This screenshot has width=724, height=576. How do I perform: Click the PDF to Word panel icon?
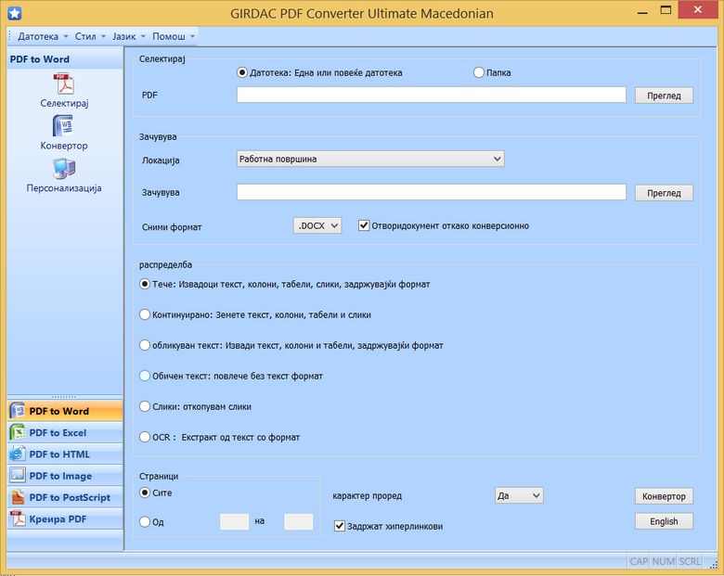pyautogui.click(x=18, y=411)
